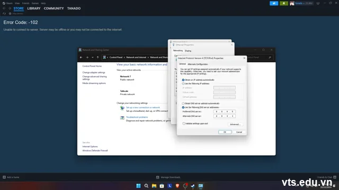Click back arrow in Network and Sharing Center
Image resolution: width=339 pixels, height=190 pixels.
(x=81, y=58)
